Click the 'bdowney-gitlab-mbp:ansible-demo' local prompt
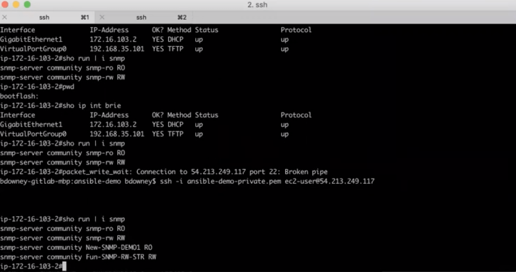This screenshot has width=516, height=272. (61, 181)
